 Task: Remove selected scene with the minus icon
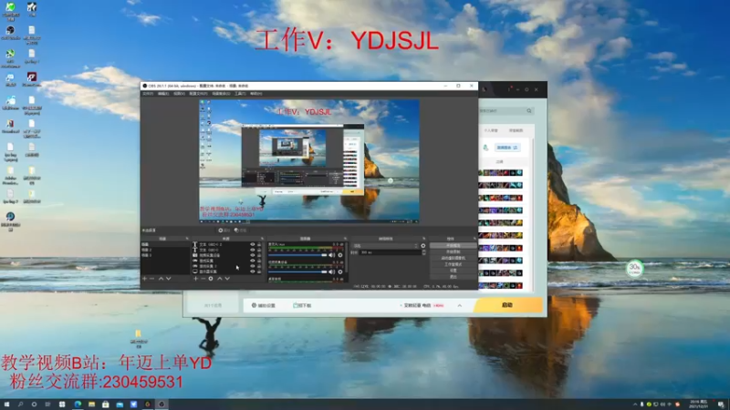(152, 279)
